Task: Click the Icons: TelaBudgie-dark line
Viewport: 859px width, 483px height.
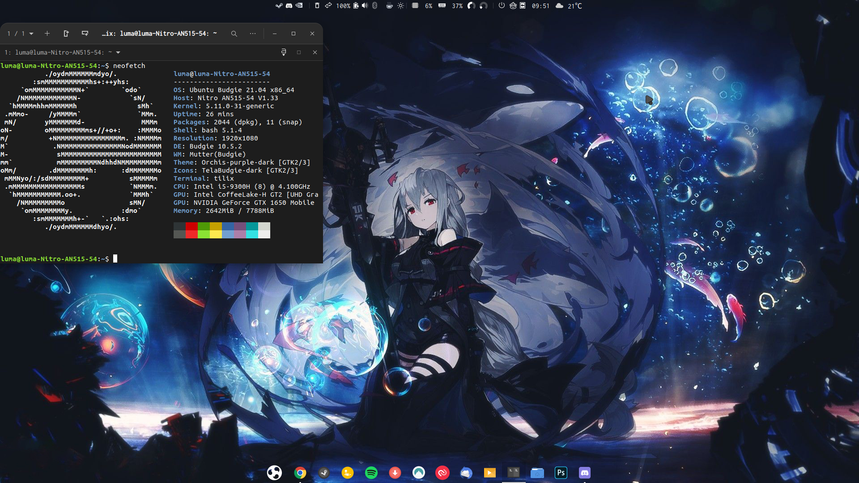Action: pyautogui.click(x=236, y=170)
